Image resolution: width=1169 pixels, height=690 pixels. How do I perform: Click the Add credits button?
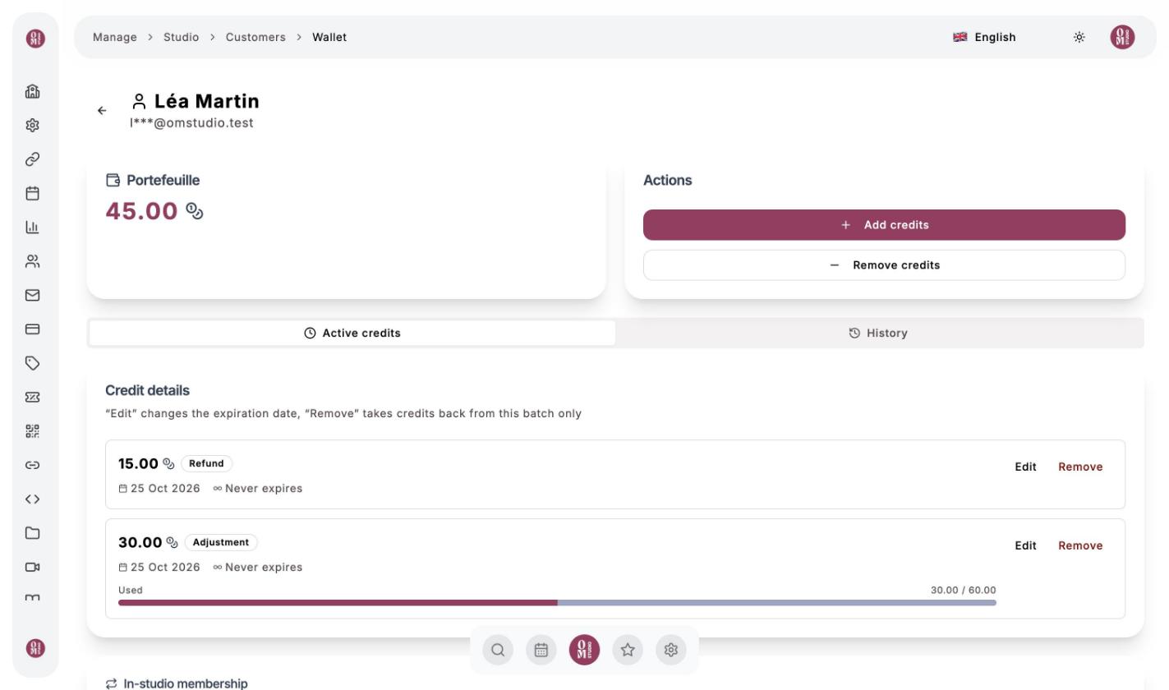point(884,225)
